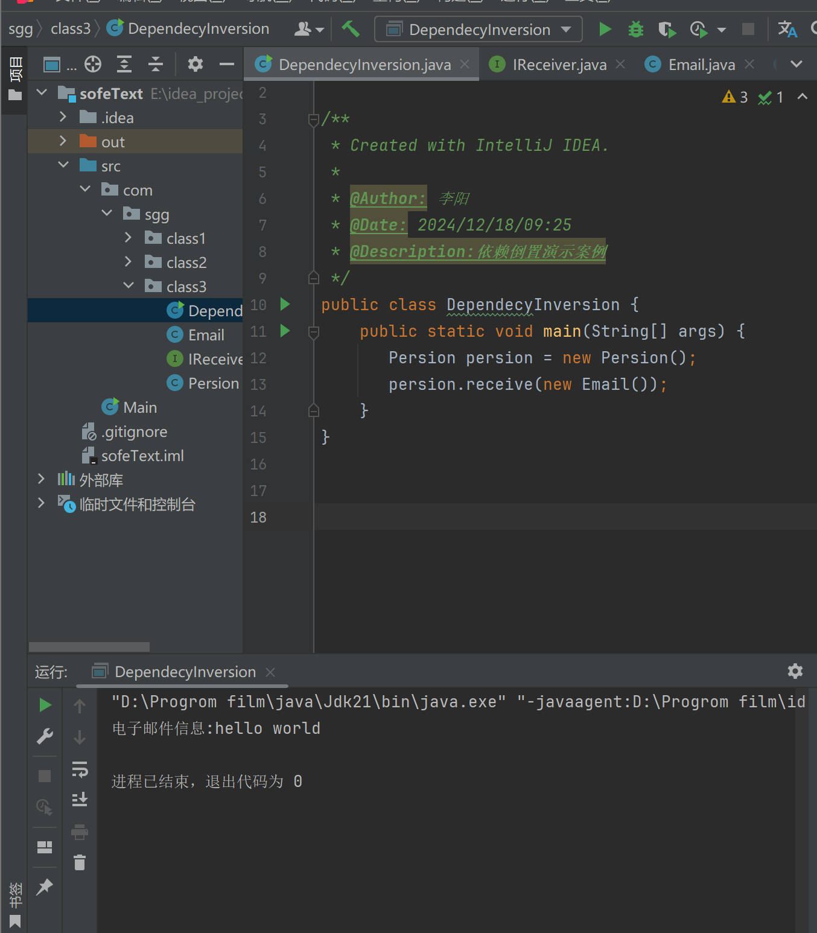
Task: Open project panel gear settings
Action: coord(195,64)
